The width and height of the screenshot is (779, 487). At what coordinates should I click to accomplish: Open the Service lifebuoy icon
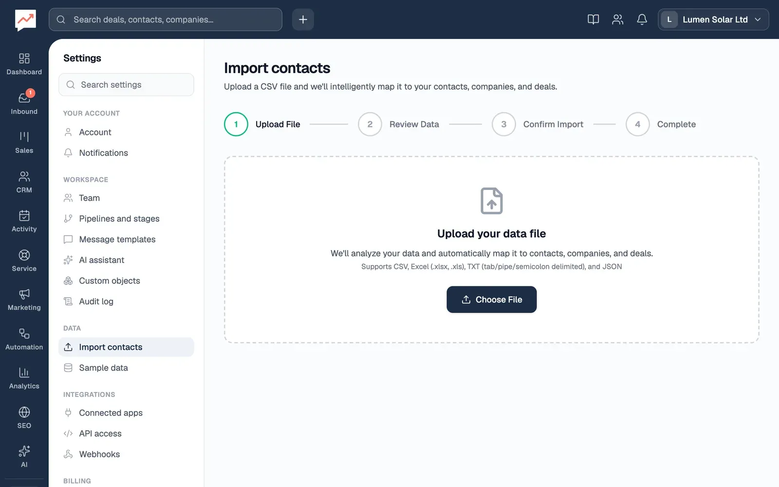(24, 255)
